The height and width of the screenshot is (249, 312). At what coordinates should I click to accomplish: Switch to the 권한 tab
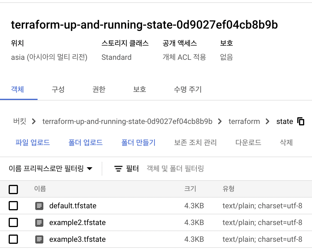tap(99, 89)
